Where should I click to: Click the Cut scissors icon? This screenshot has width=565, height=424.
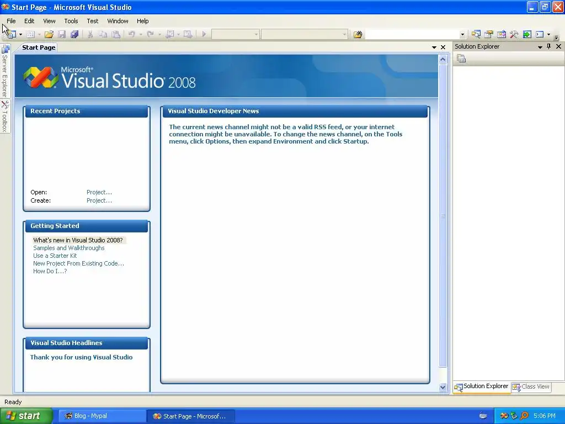pos(90,34)
